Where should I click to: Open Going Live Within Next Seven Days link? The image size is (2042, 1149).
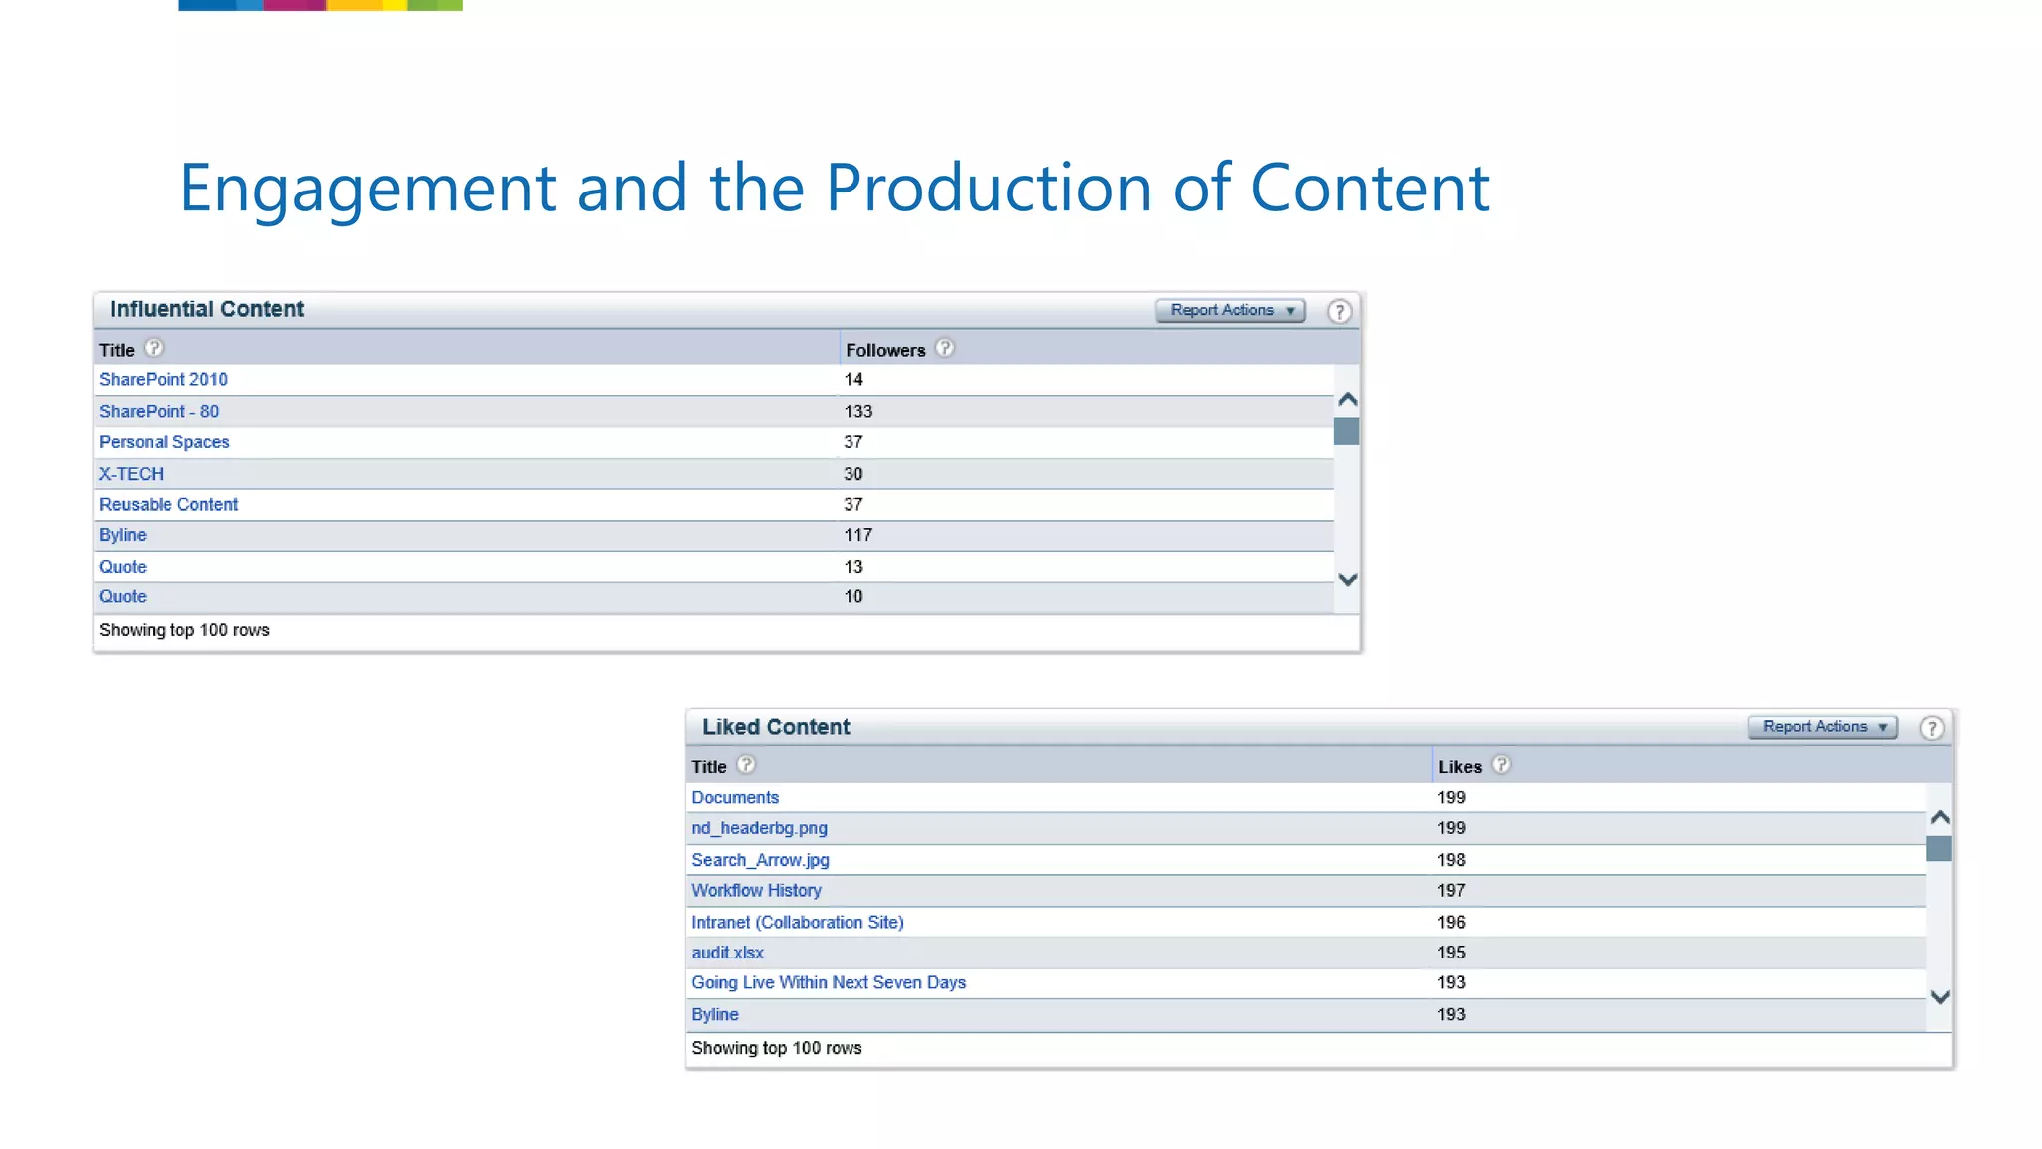point(829,983)
